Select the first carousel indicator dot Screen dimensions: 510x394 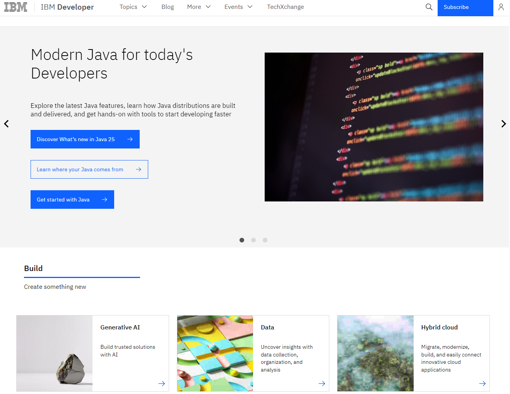click(x=242, y=240)
